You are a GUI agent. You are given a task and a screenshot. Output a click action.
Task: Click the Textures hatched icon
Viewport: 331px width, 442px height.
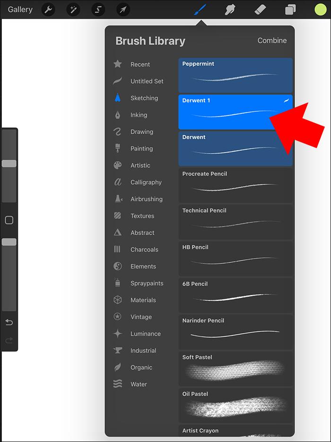pos(118,216)
